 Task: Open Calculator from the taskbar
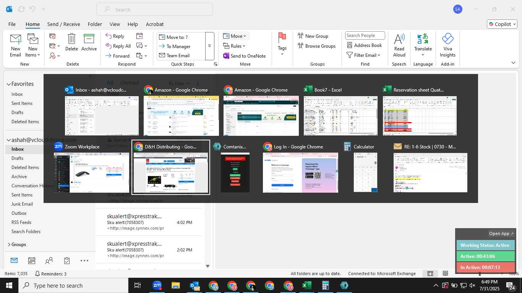click(x=326, y=285)
